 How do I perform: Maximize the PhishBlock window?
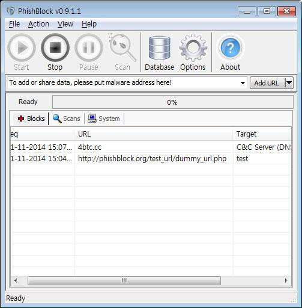click(267, 11)
